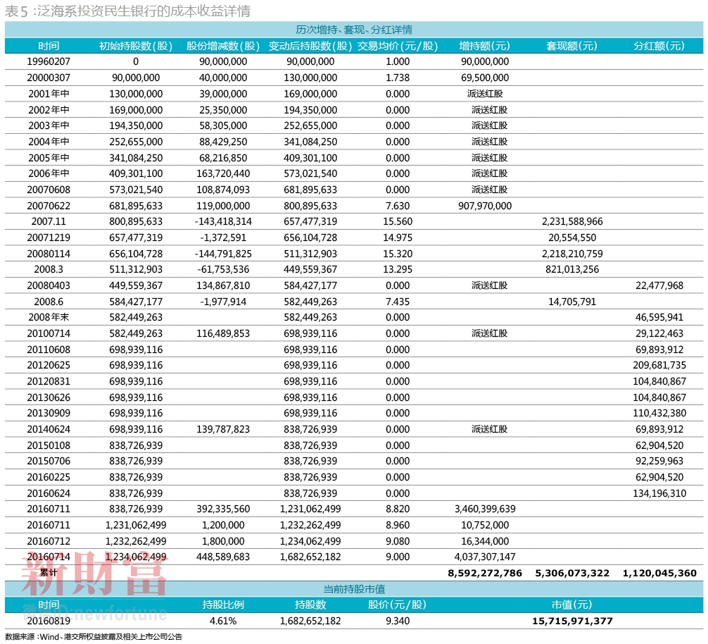Screen dimensions: 708x644
Task: Select the 19960207 date cell
Action: [49, 61]
